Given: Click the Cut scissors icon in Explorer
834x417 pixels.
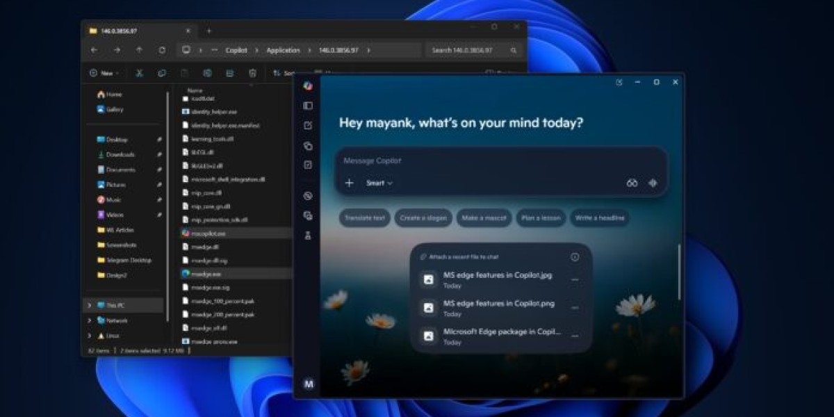Looking at the screenshot, I should point(139,73).
